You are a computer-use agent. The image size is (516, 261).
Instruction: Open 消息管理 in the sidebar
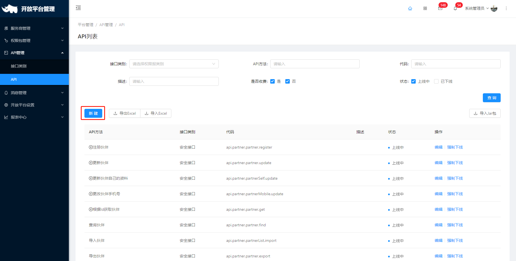click(34, 93)
